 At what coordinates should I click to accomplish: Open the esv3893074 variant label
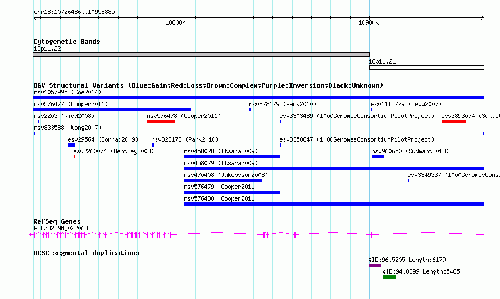pos(470,116)
